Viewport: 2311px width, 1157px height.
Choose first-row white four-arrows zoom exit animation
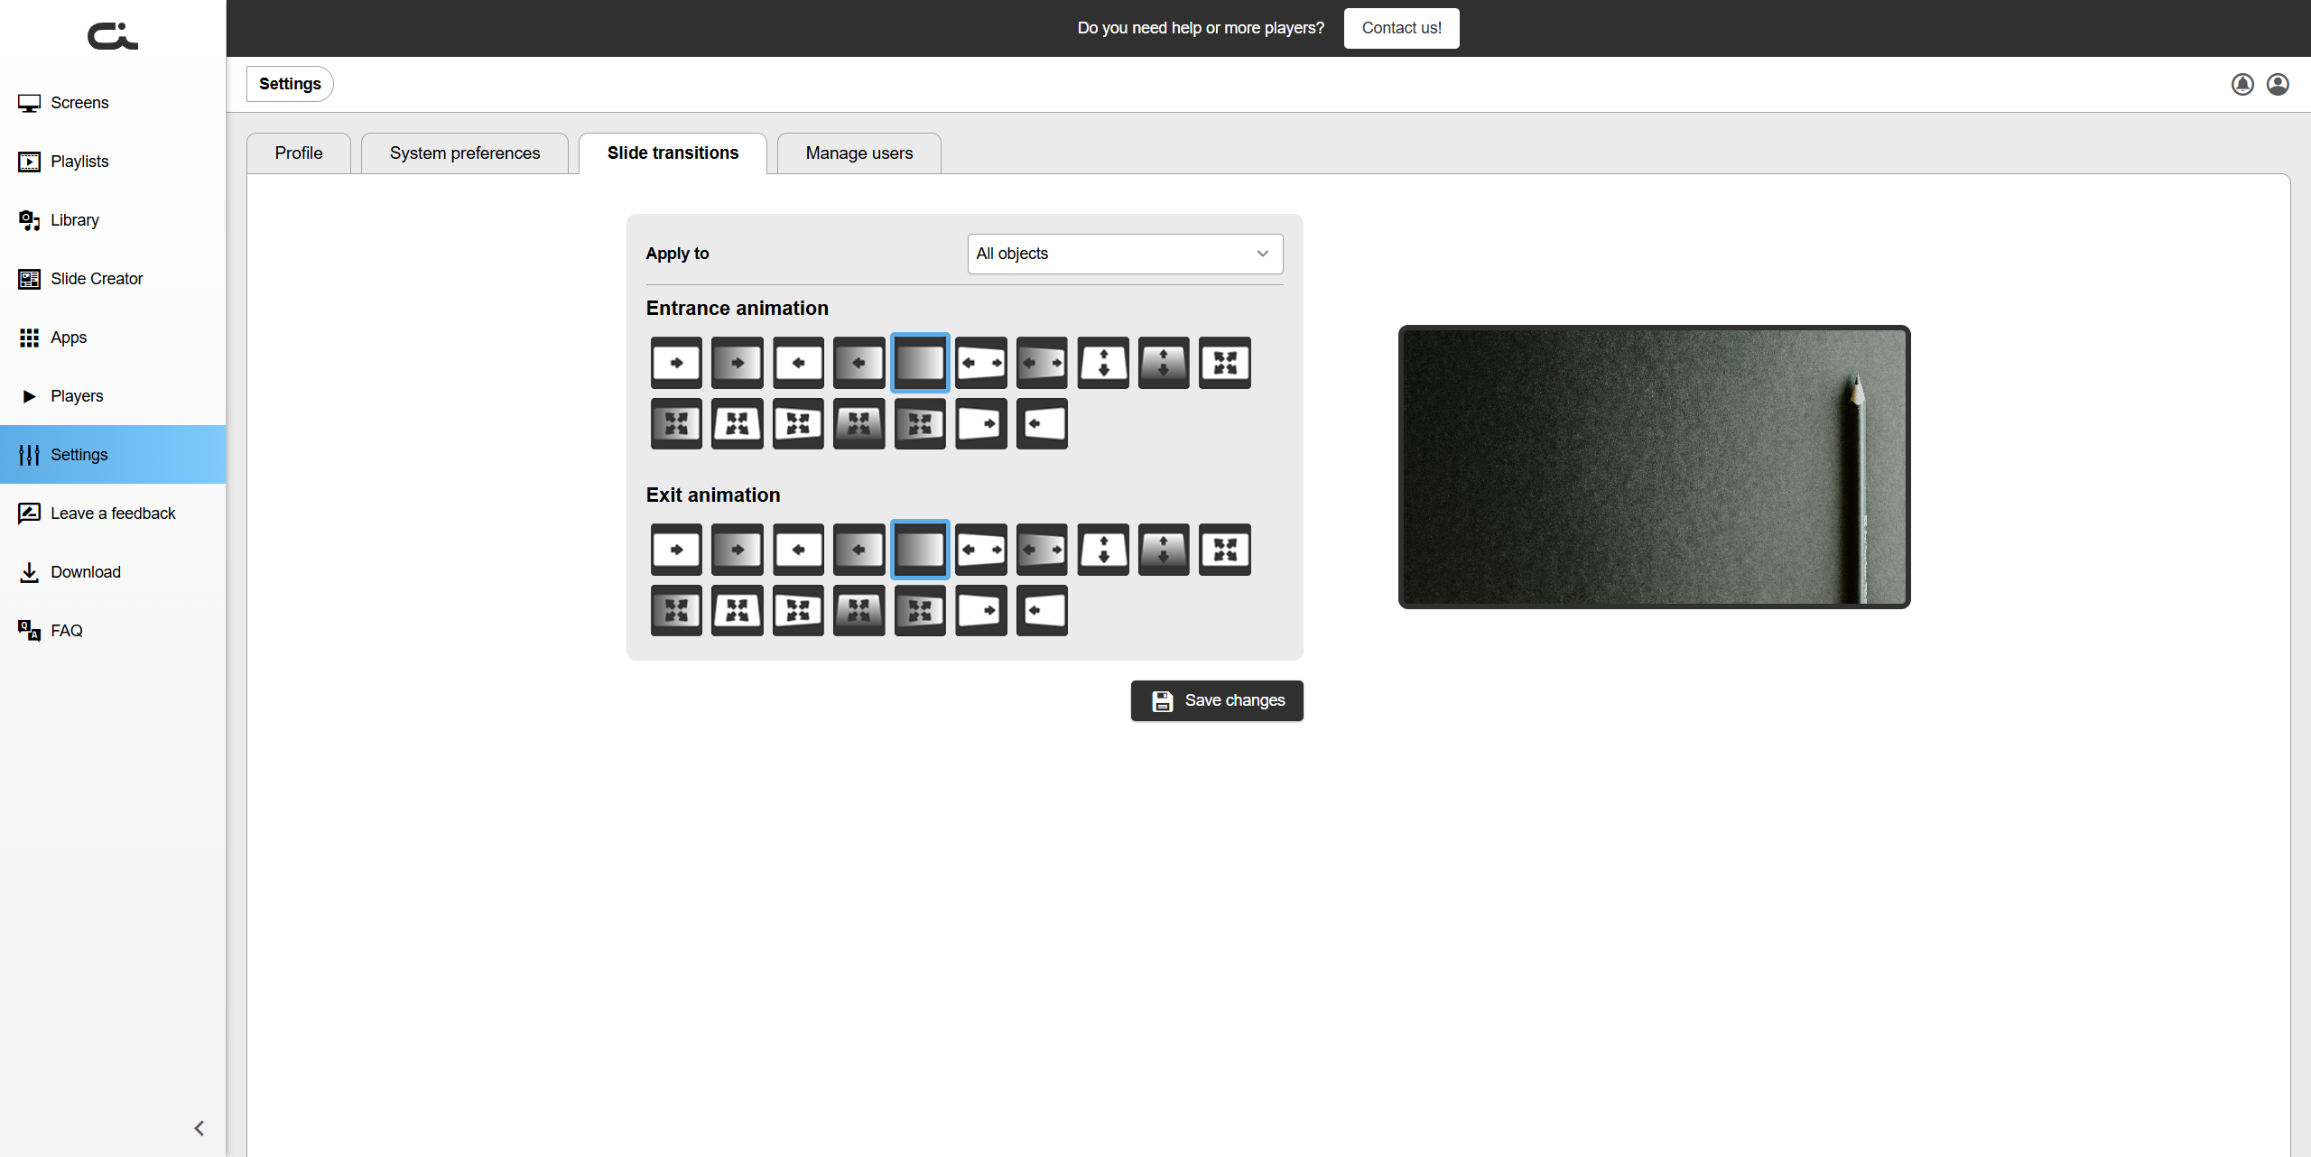click(x=1224, y=550)
